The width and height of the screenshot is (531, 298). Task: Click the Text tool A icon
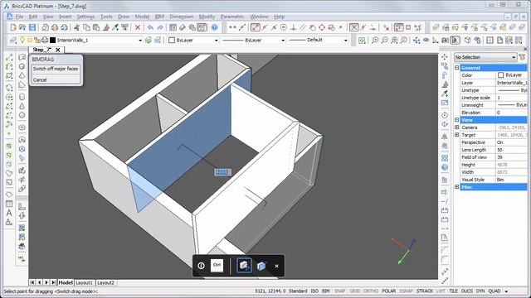9,213
